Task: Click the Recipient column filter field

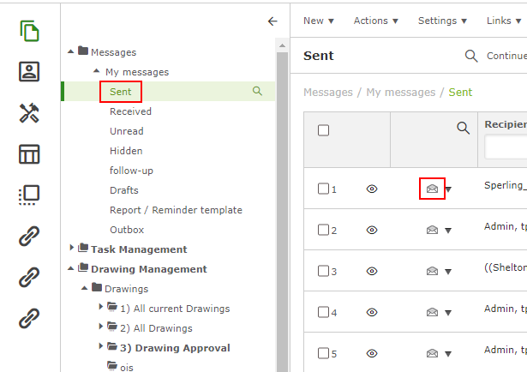Action: [x=506, y=147]
